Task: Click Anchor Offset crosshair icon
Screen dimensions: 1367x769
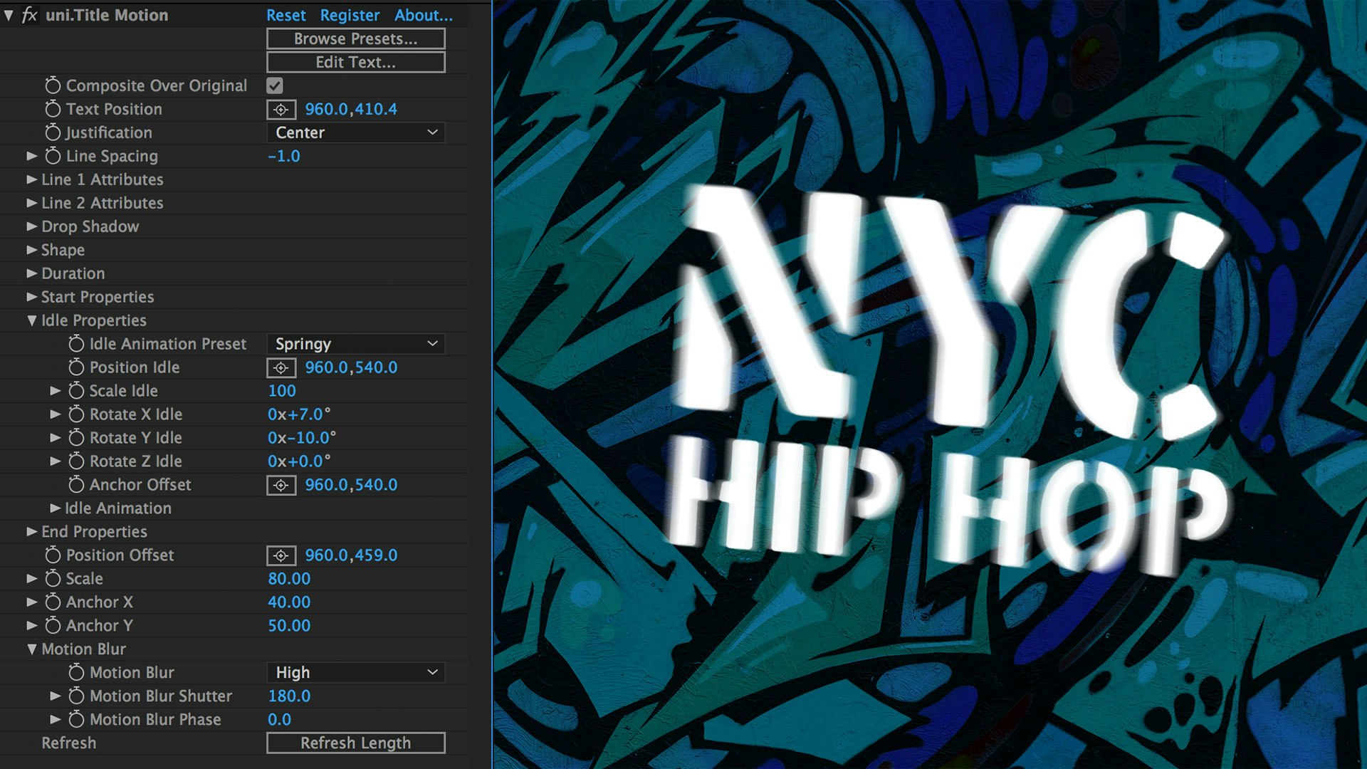Action: coord(281,485)
